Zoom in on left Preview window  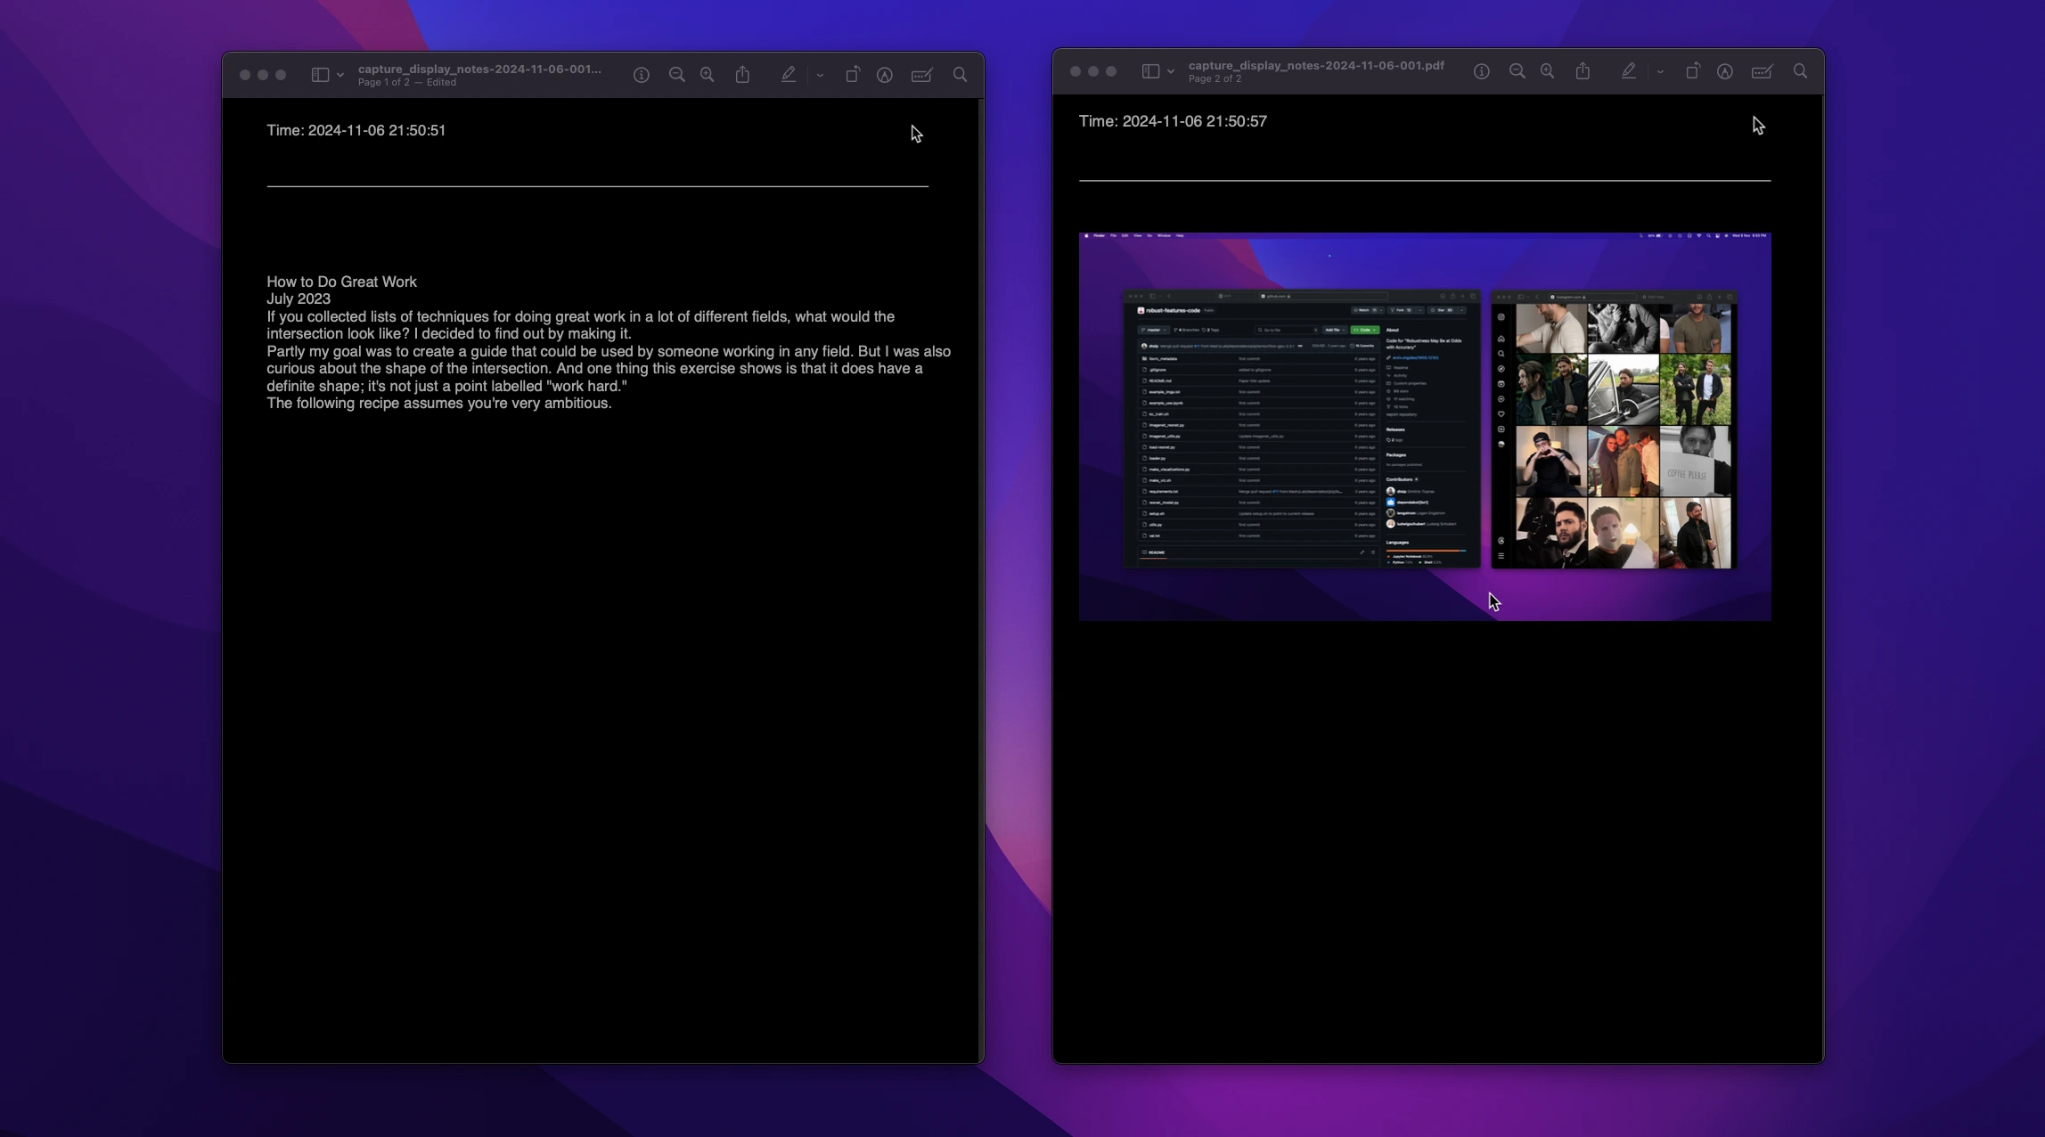pyautogui.click(x=708, y=75)
